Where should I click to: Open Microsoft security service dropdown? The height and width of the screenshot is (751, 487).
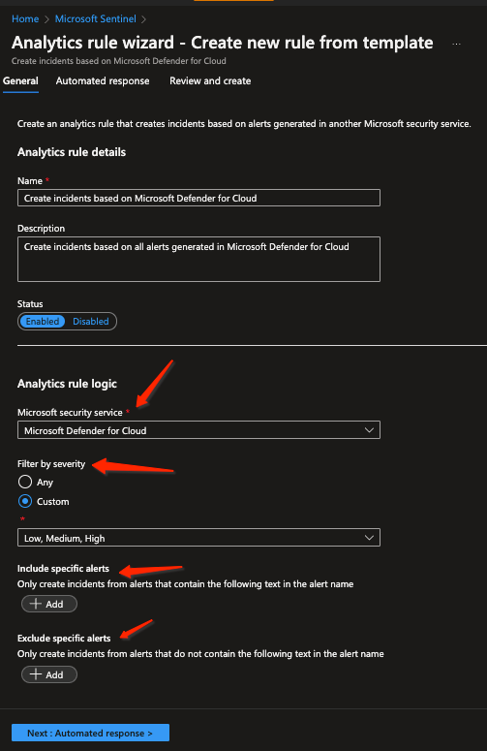(198, 430)
